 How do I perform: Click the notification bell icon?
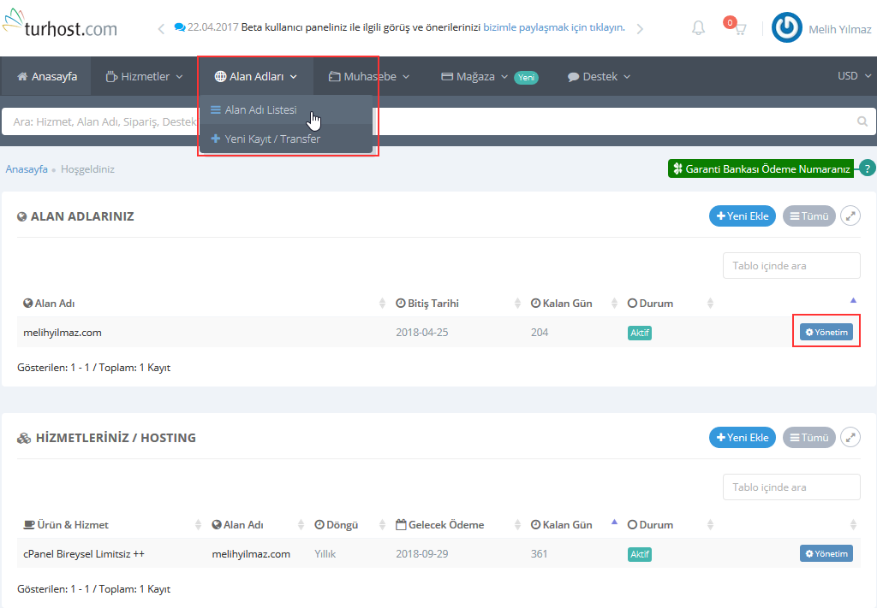(698, 28)
